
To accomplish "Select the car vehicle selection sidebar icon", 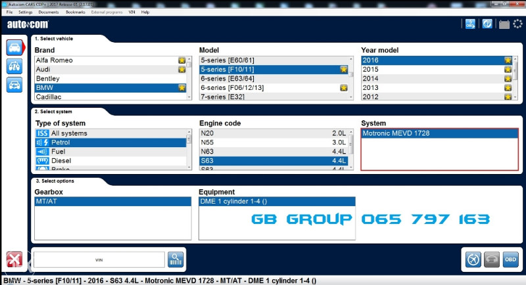I will (x=14, y=47).
